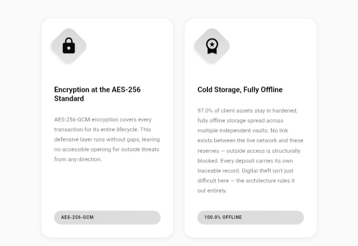Click the text 'outside access is structurally'
The image size is (358, 246).
pyautogui.click(x=263, y=151)
